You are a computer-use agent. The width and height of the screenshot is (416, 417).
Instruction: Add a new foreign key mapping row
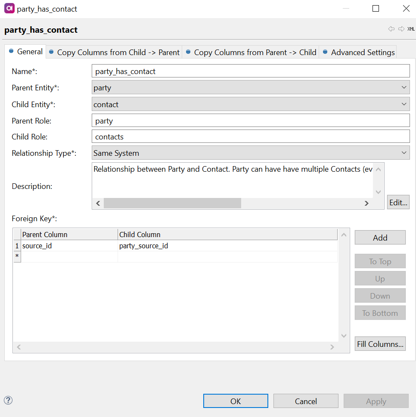tap(380, 237)
